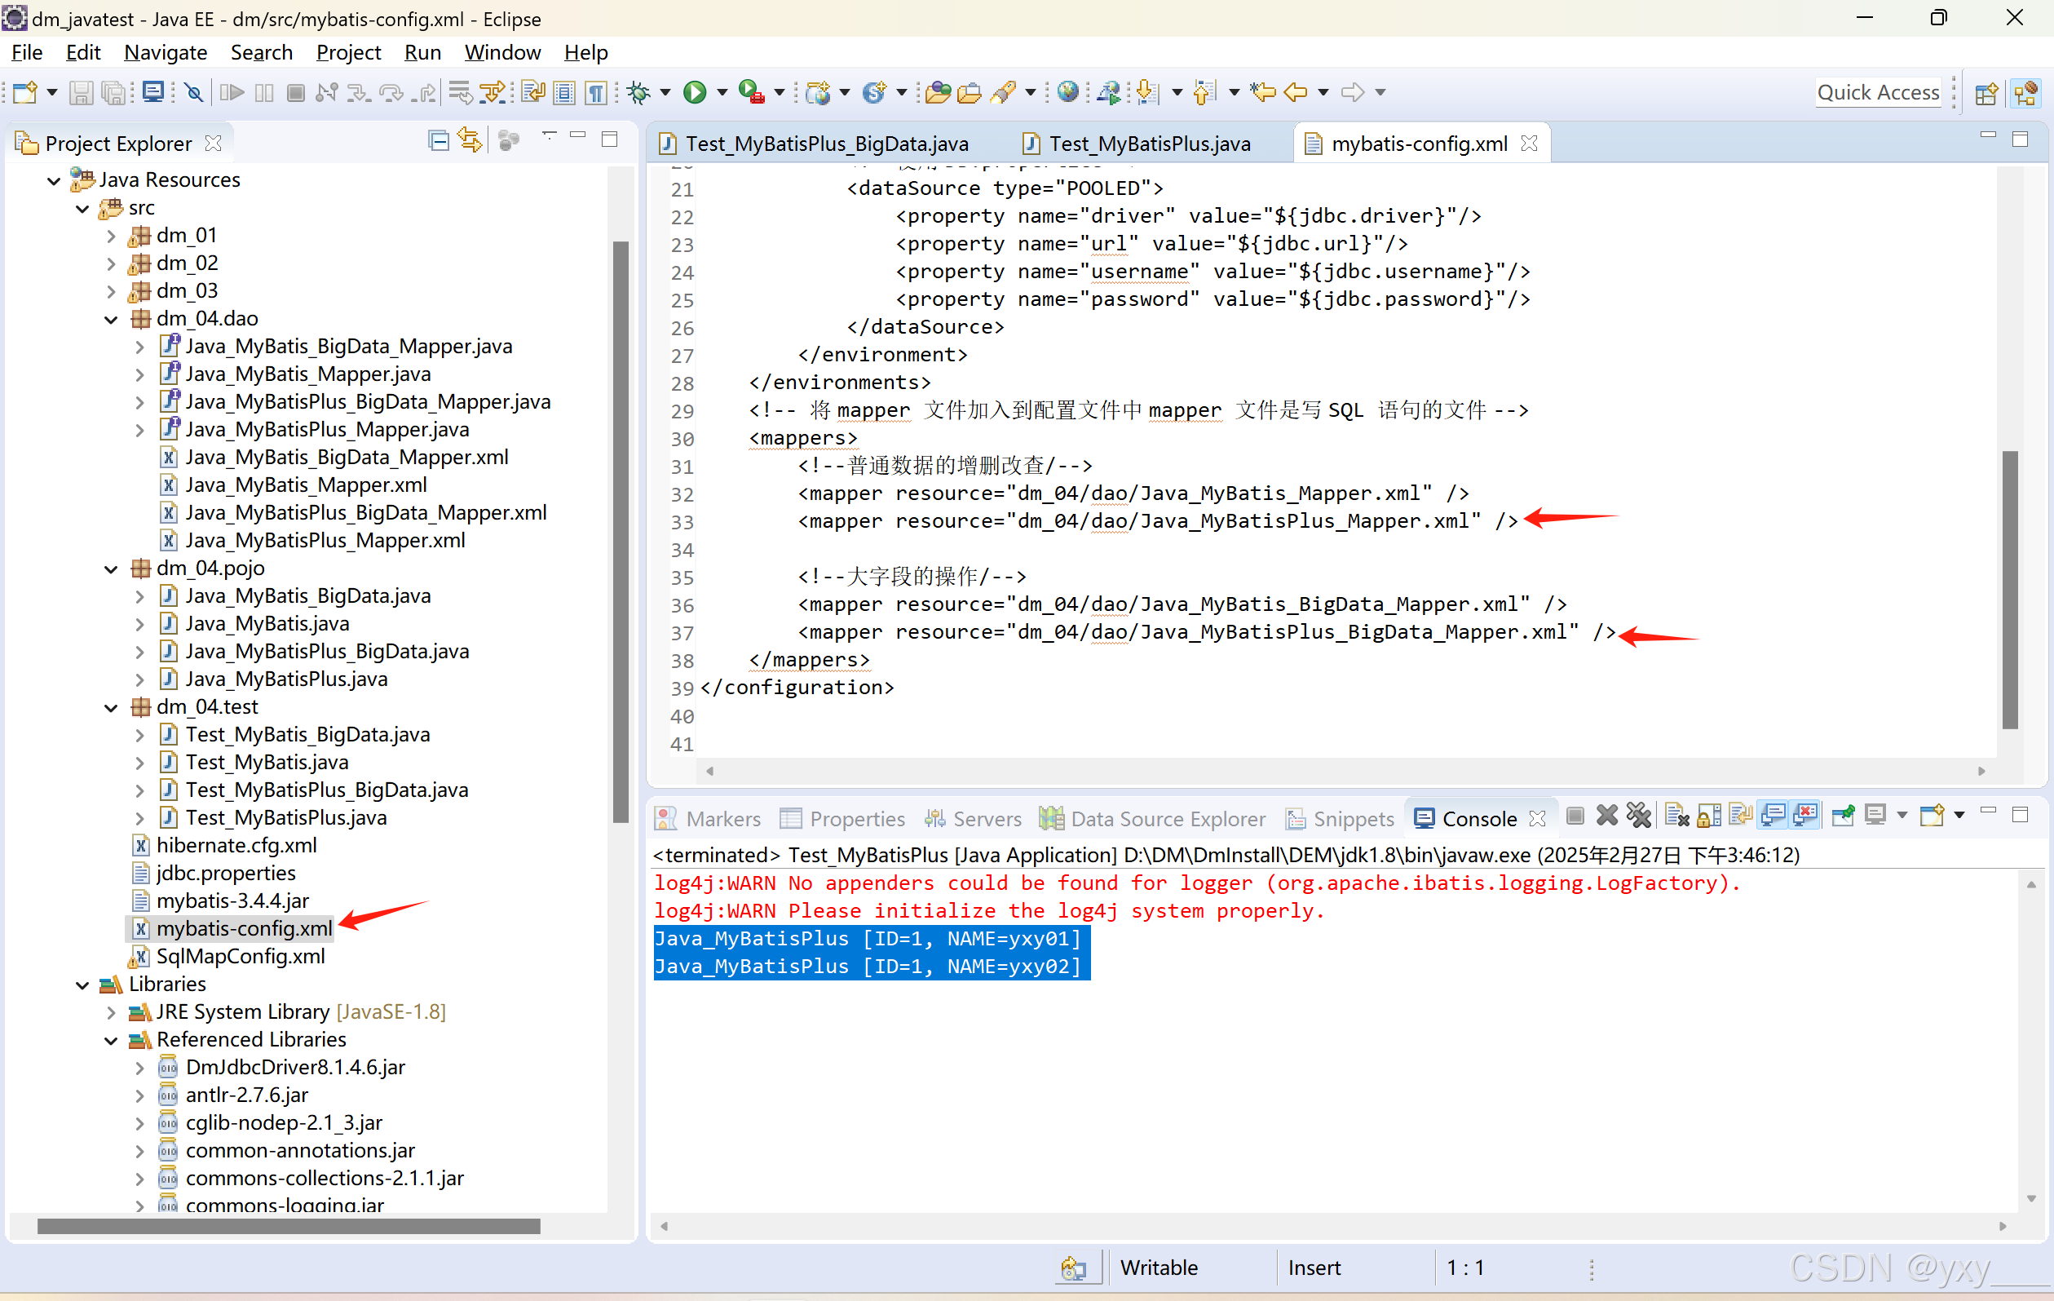
Task: Toggle Link with Editor in Project Explorer
Action: tap(470, 141)
